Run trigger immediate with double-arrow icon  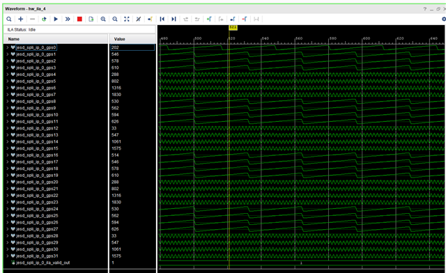pos(68,19)
